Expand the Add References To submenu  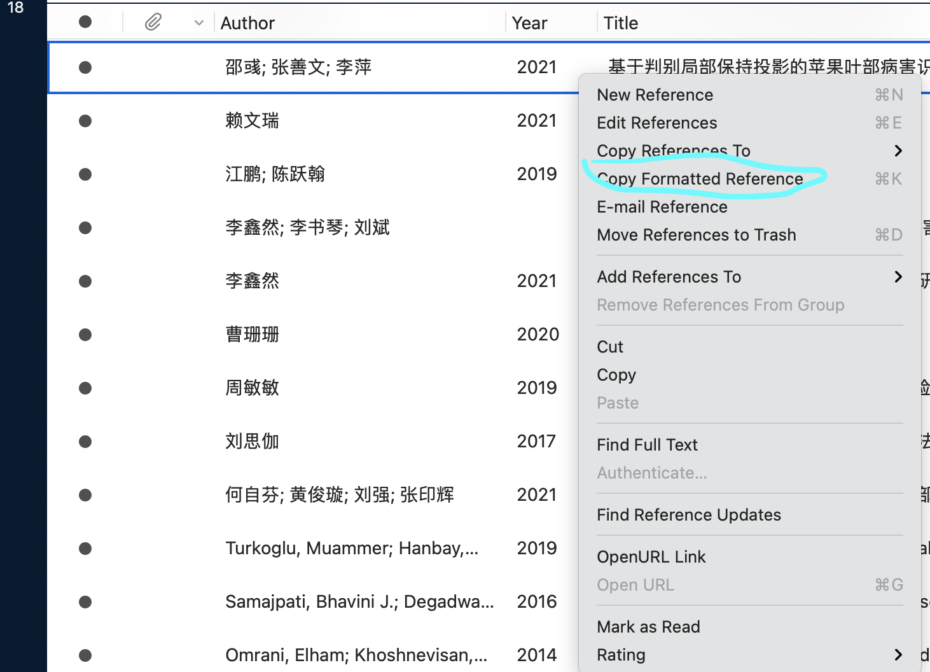[669, 277]
